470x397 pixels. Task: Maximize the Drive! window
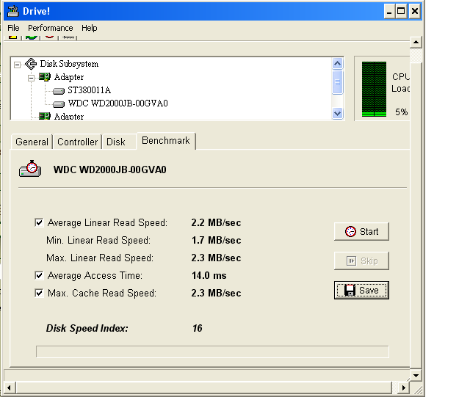click(x=401, y=12)
